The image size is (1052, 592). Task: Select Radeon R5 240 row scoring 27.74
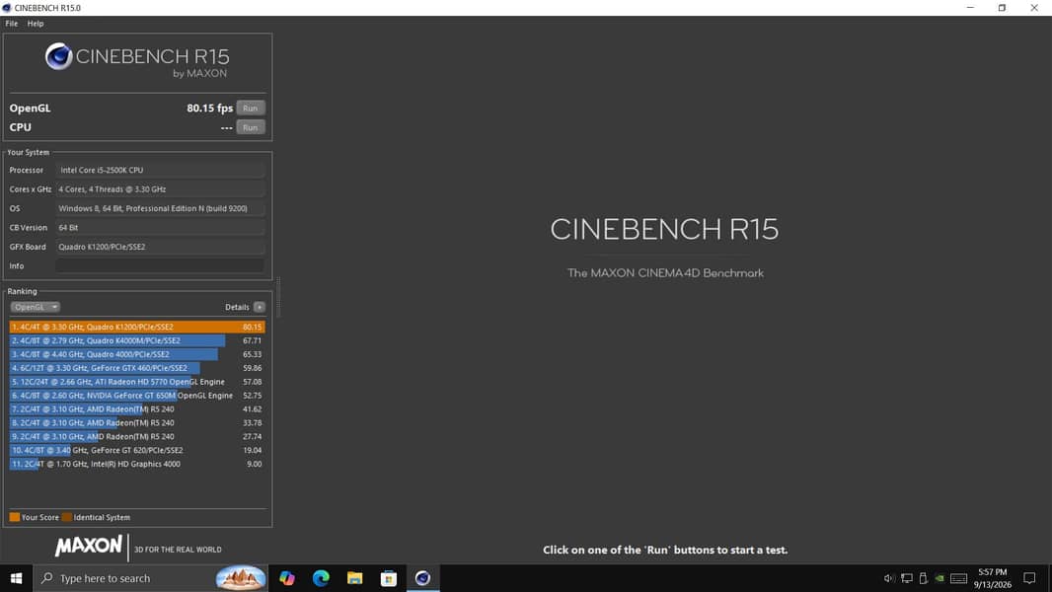[137, 436]
